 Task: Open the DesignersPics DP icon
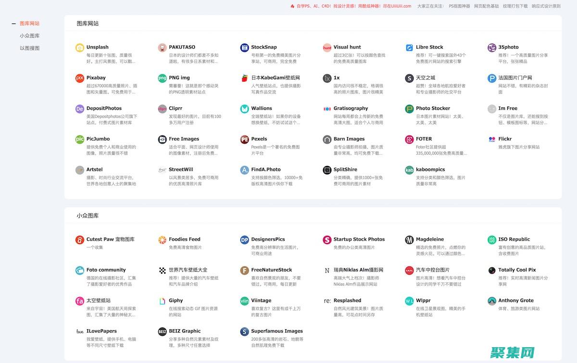[x=245, y=240]
